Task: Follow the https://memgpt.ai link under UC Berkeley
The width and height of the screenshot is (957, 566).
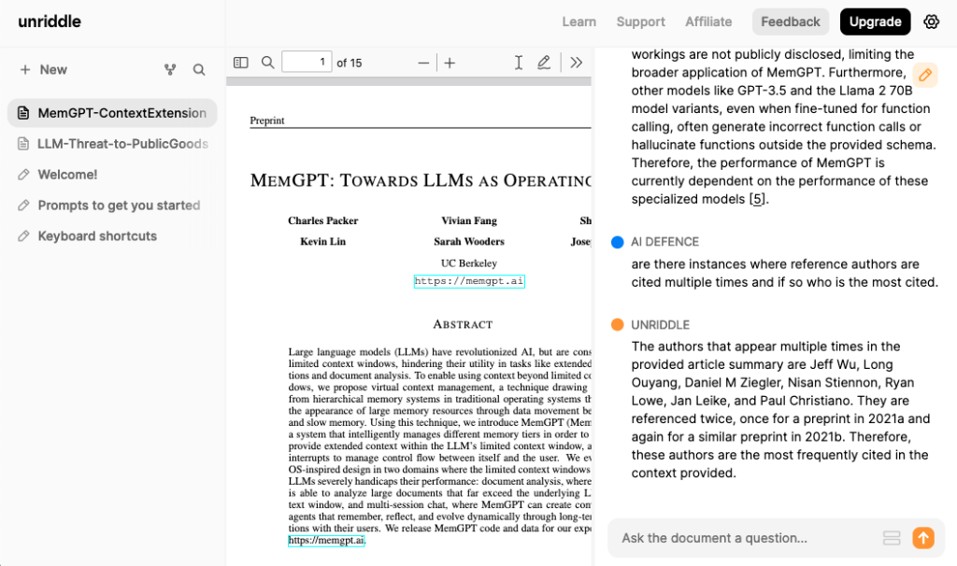Action: pyautogui.click(x=469, y=281)
